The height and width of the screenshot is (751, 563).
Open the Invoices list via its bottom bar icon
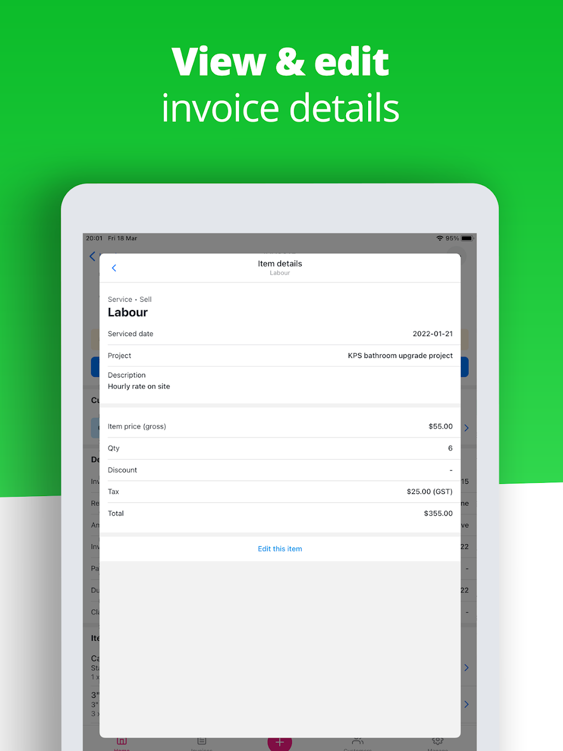coord(201,742)
